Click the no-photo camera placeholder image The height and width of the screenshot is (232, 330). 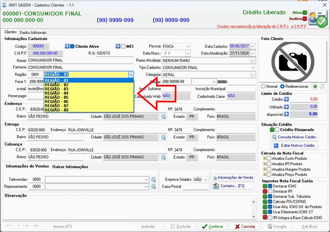click(293, 61)
